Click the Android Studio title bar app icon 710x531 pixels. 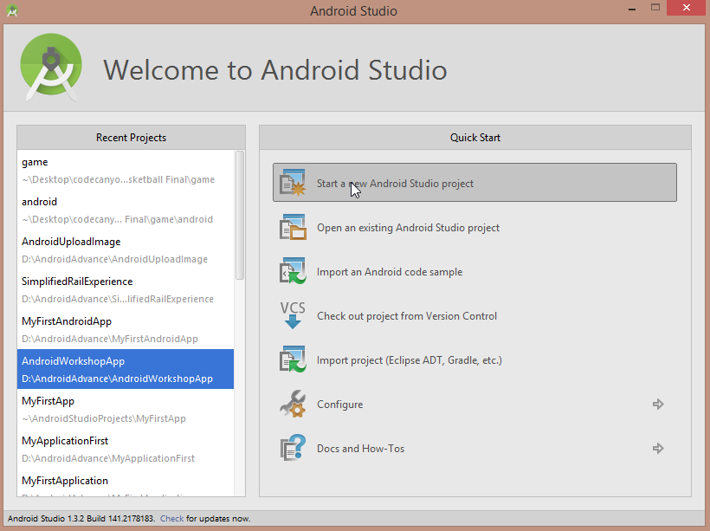tap(12, 10)
